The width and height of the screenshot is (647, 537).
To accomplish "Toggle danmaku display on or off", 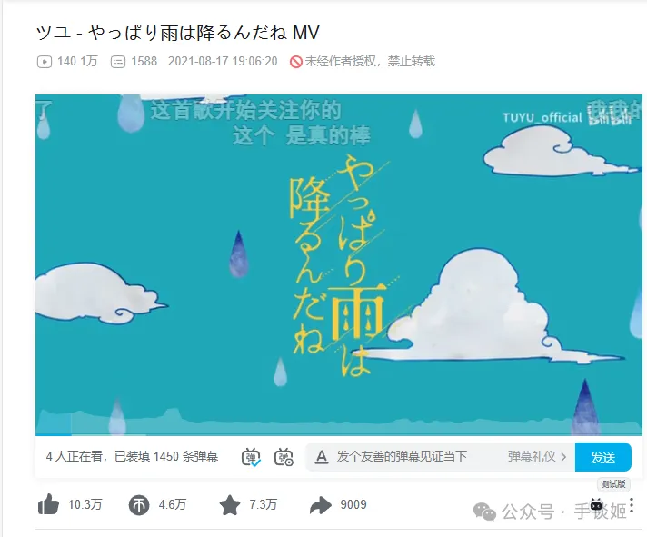I will pyautogui.click(x=251, y=456).
